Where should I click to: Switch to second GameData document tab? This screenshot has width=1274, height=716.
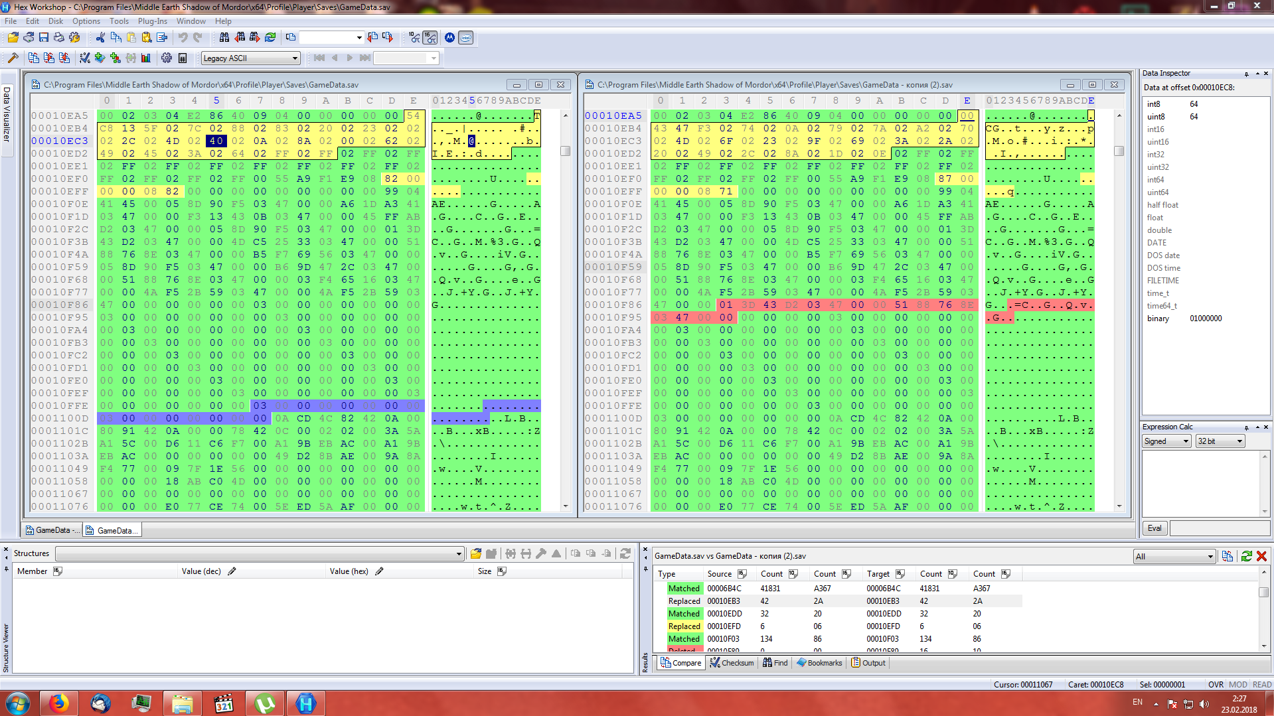(112, 530)
